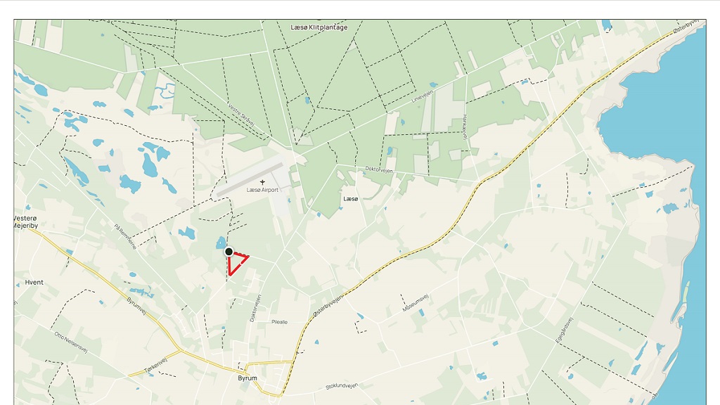Click the black route start marker
Screen dimensions: 720x405
(x=229, y=252)
